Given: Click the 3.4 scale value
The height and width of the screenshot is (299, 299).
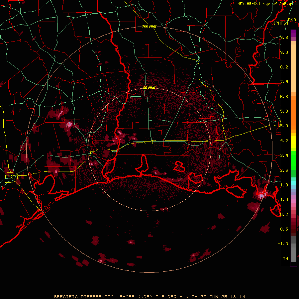Looking at the screenshot, I should click(x=284, y=155).
